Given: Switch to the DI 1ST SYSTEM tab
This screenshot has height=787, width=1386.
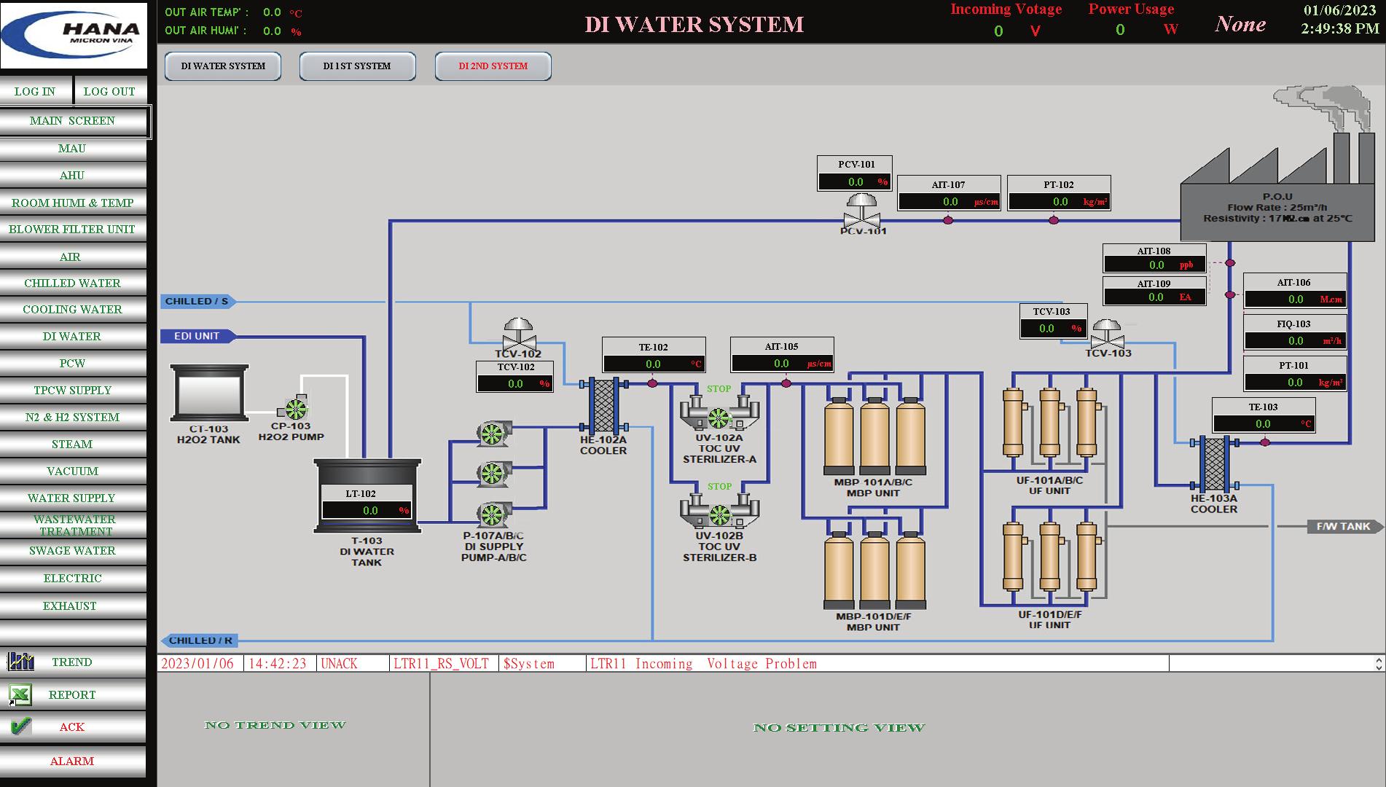Looking at the screenshot, I should tap(356, 66).
